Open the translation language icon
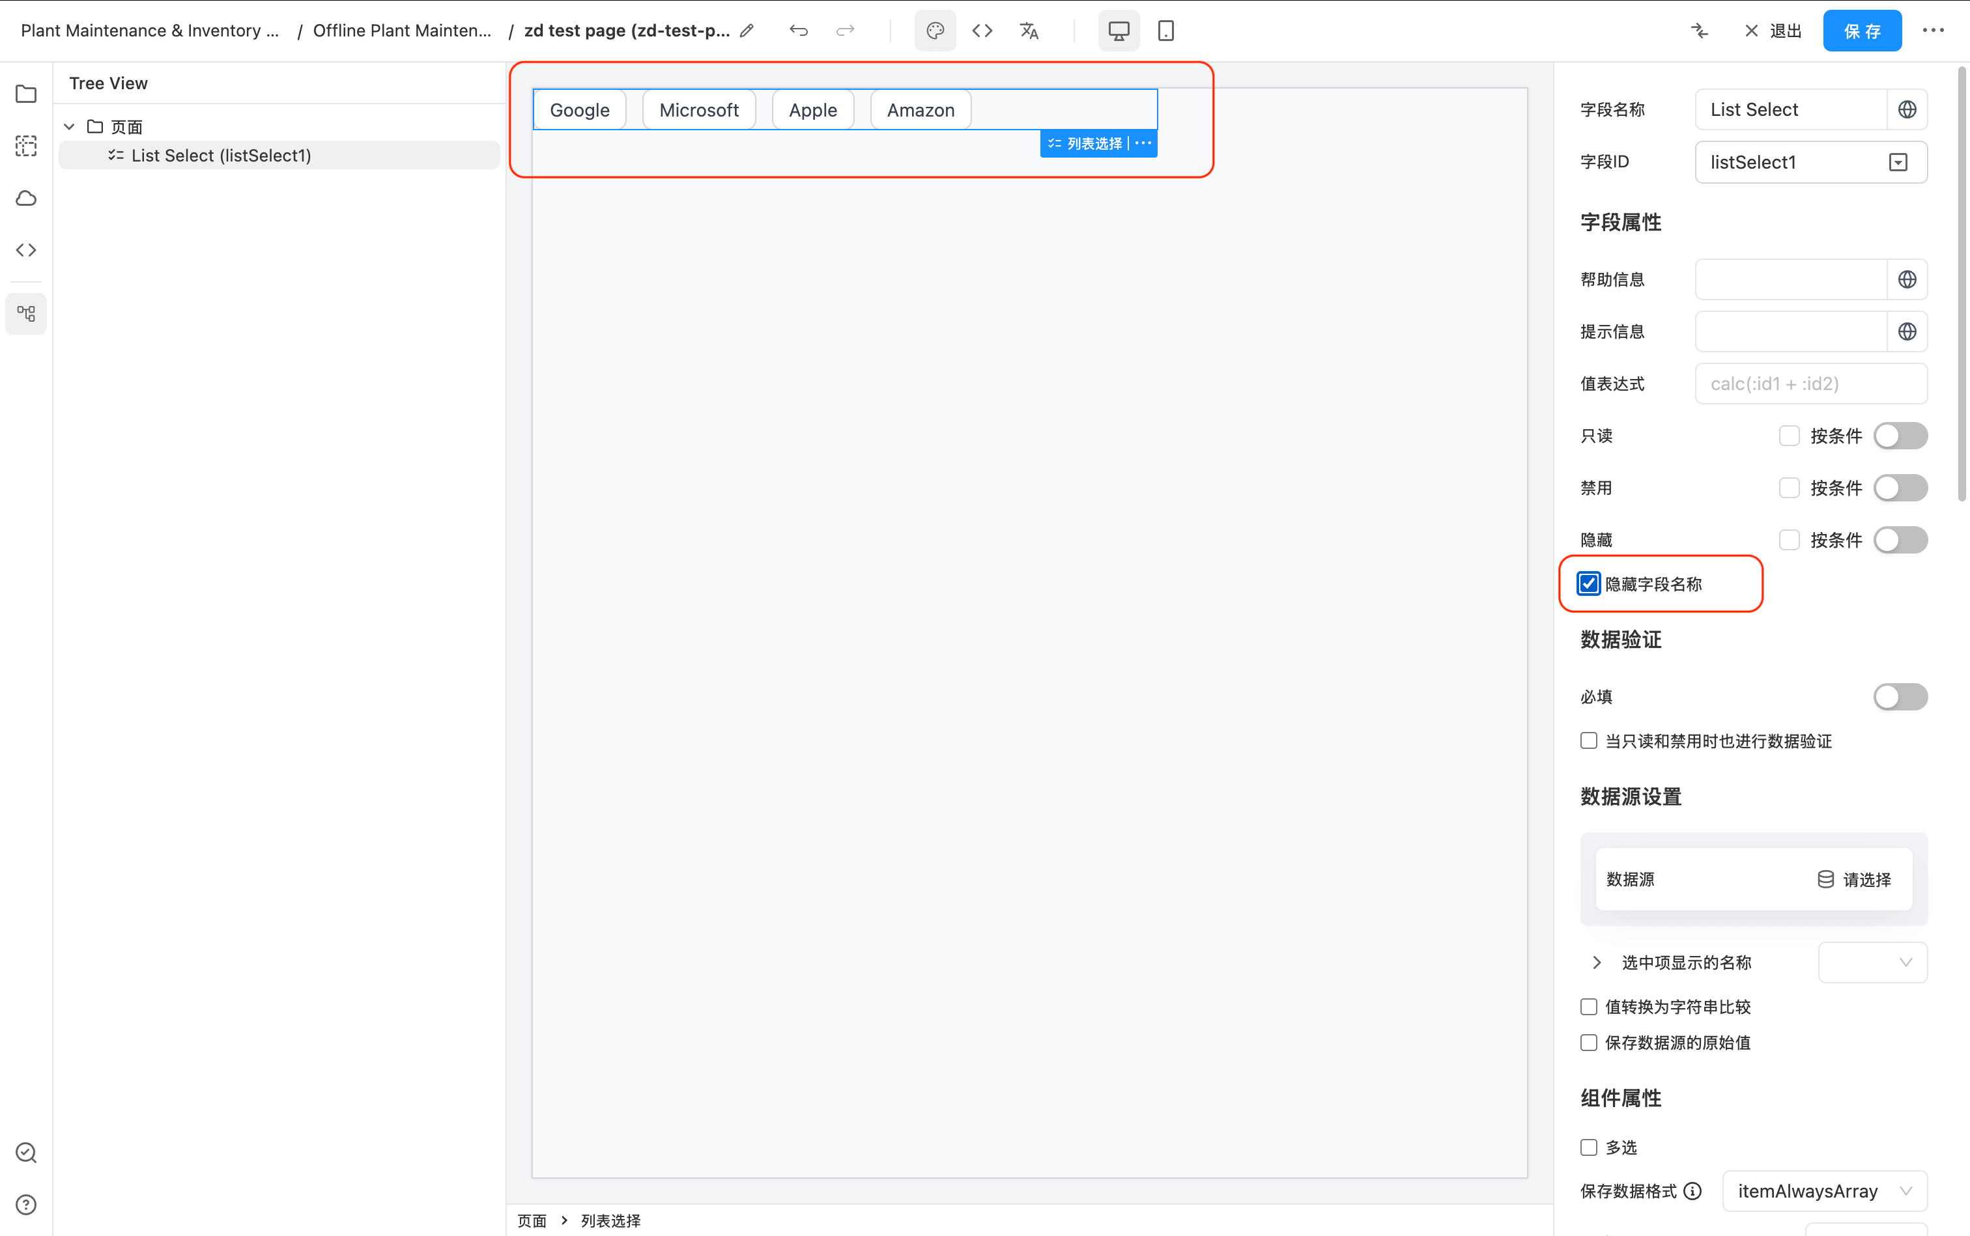Image resolution: width=1970 pixels, height=1236 pixels. 1029,31
